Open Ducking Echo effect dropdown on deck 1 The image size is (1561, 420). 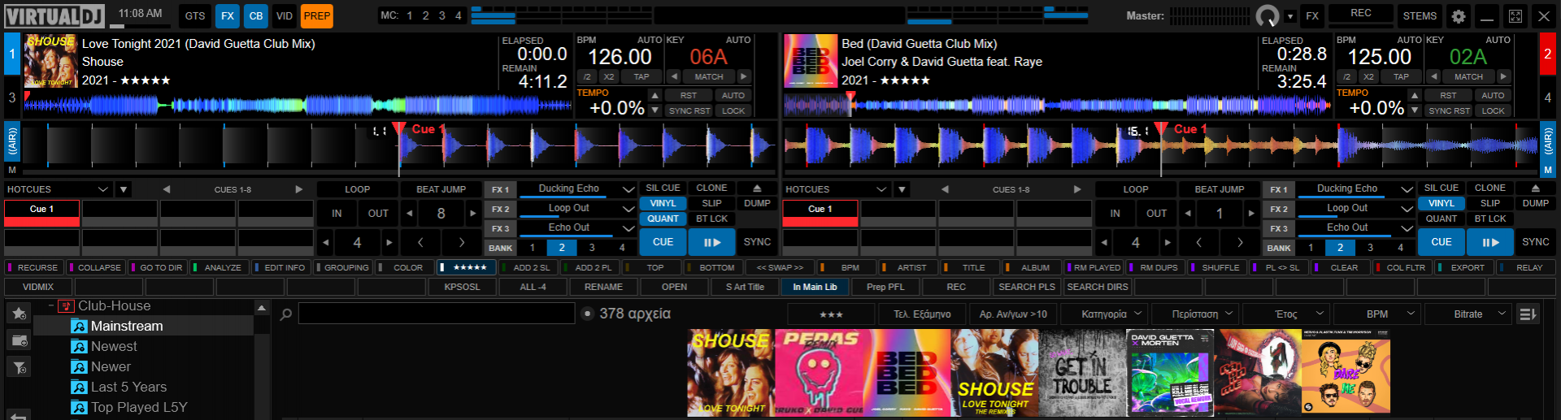(628, 189)
